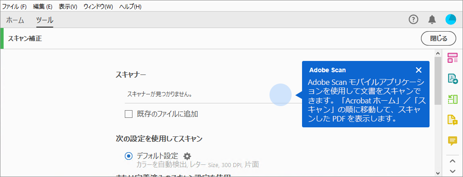Click the 次の設定を使用してスキャン heading

(159, 138)
